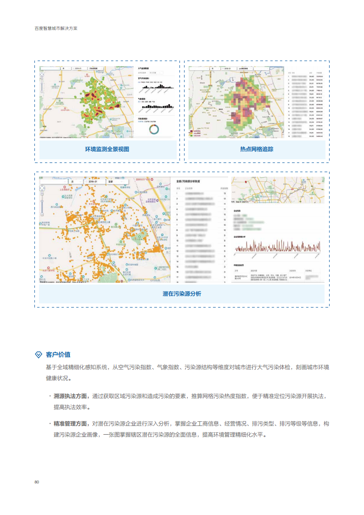Click the color legend in the hotspot grid map
Image resolution: width=364 pixels, height=515 pixels.
pyautogui.click(x=196, y=133)
